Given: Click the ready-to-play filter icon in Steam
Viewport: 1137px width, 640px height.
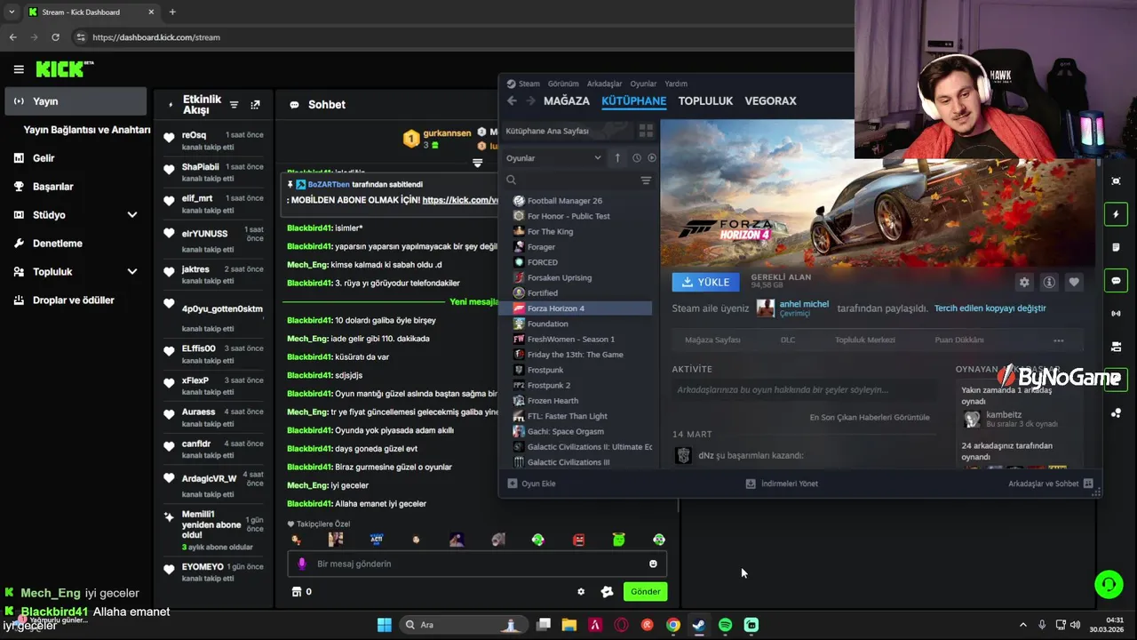Looking at the screenshot, I should click(652, 158).
